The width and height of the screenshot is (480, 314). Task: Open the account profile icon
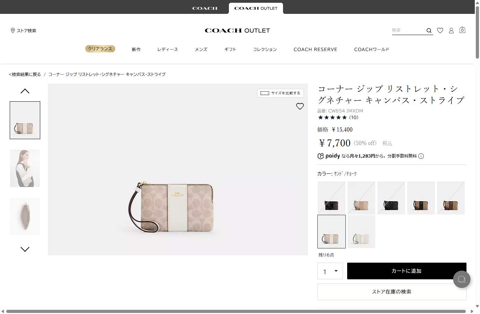[451, 31]
